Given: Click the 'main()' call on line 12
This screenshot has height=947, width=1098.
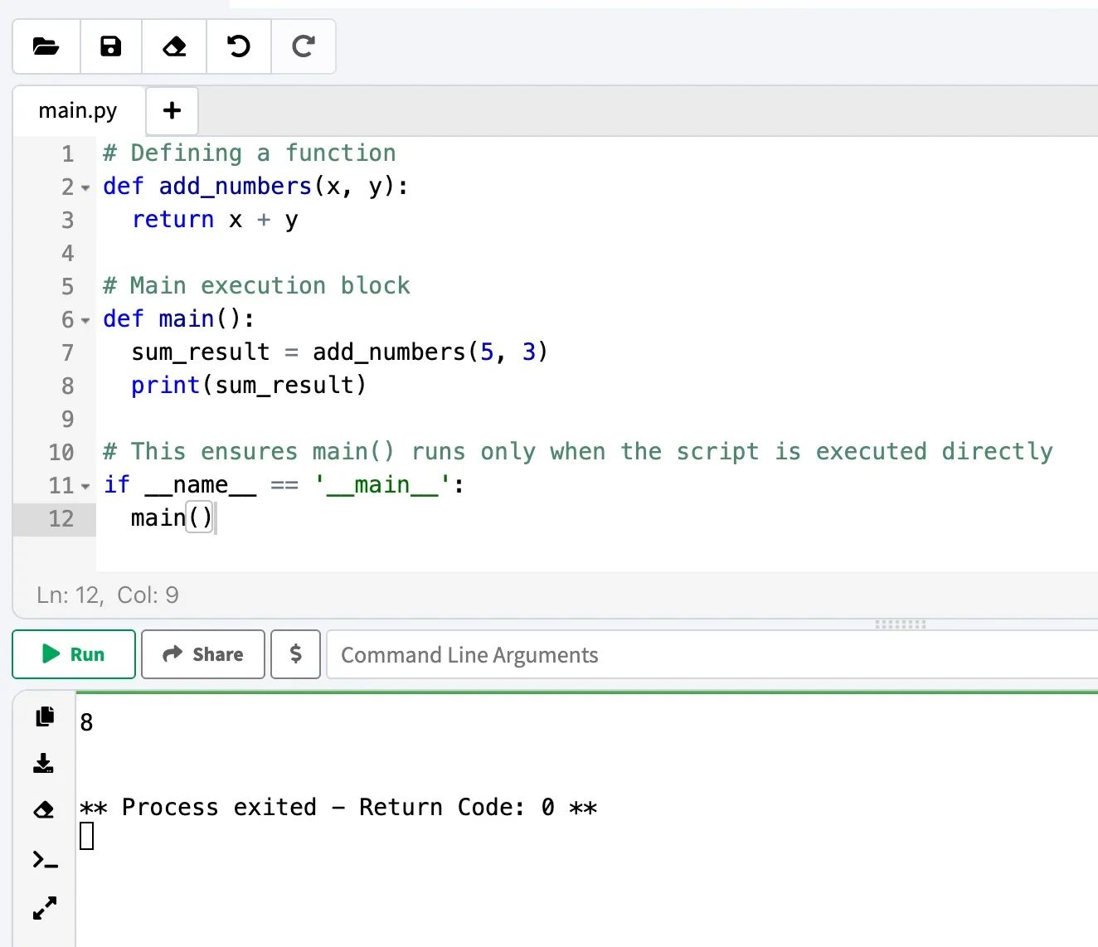Looking at the screenshot, I should (172, 518).
